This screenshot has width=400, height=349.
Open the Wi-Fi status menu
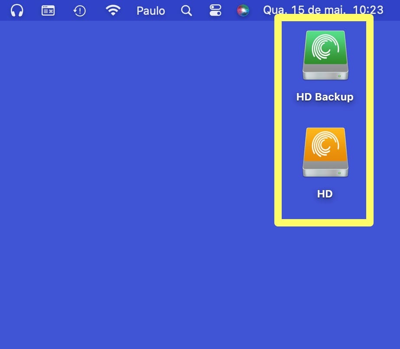113,10
